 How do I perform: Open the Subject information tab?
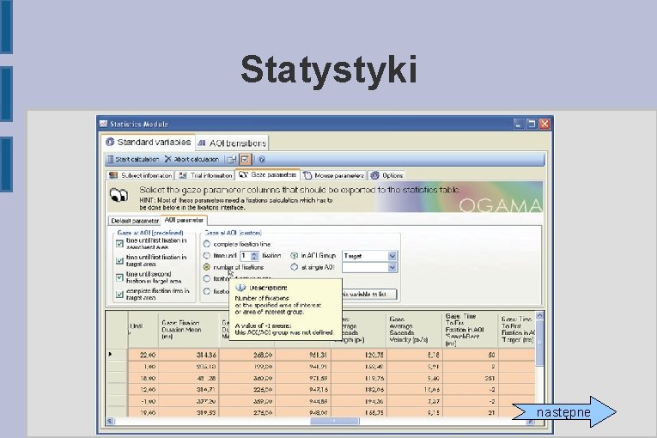(x=140, y=175)
